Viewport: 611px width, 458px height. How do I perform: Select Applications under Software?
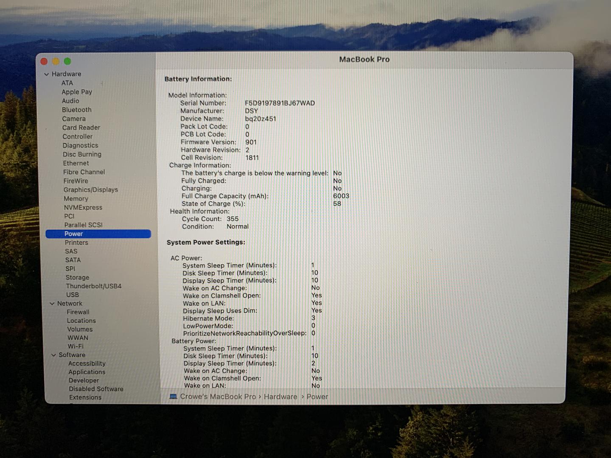pos(87,372)
